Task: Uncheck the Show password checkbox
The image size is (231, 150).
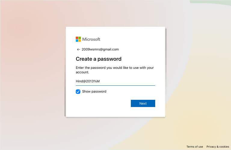Action: 78,92
